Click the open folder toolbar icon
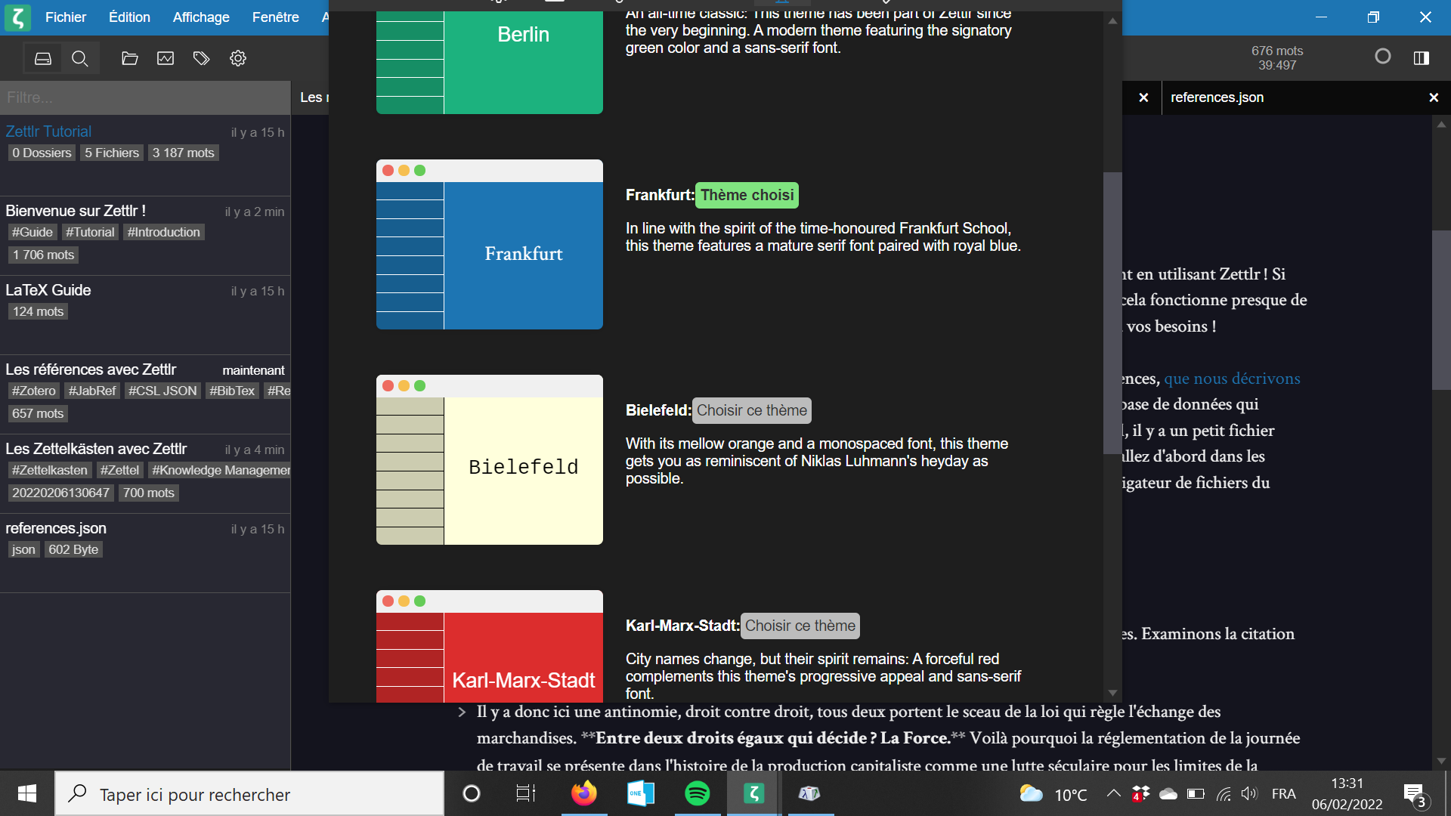 [130, 58]
